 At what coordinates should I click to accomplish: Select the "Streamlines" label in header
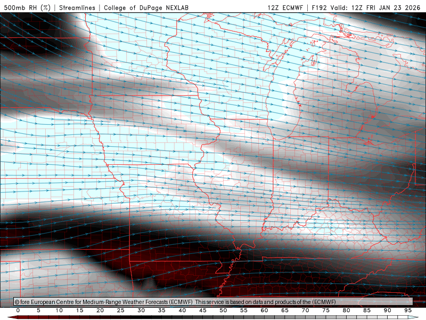point(77,7)
